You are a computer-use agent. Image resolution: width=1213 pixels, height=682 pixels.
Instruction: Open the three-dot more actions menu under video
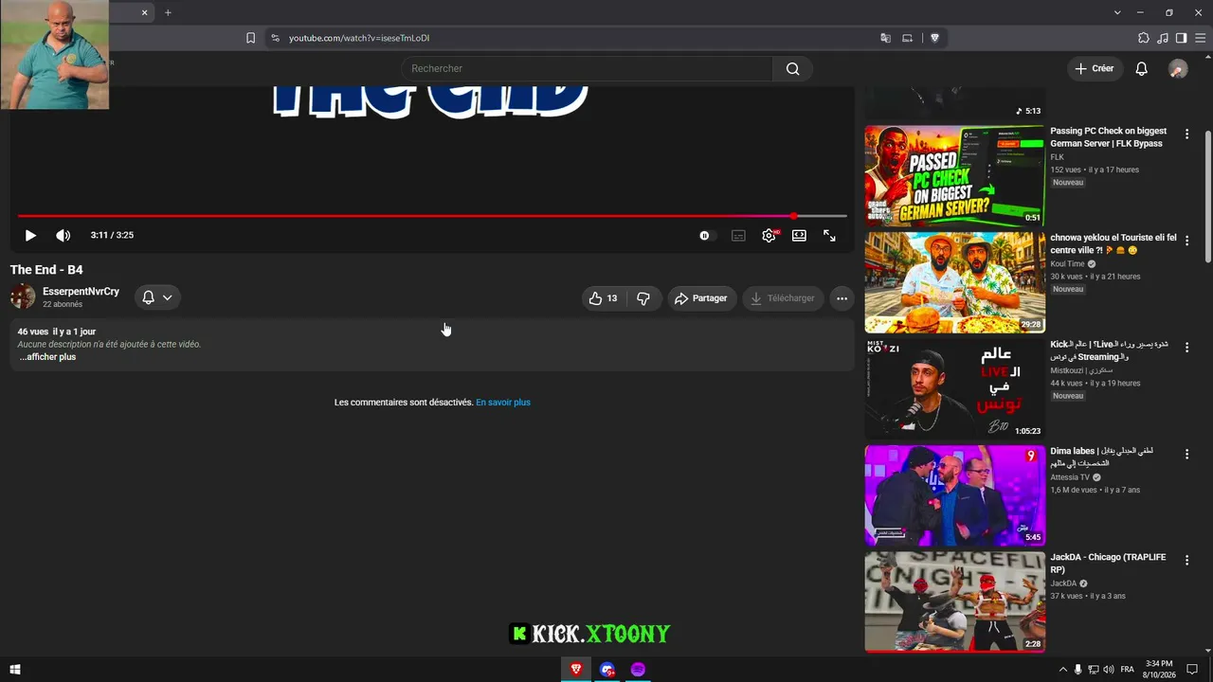[842, 298]
